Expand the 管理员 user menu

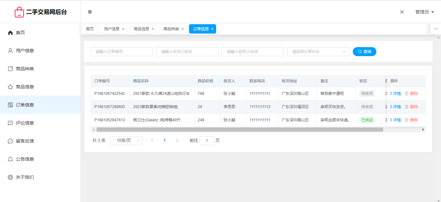click(424, 12)
